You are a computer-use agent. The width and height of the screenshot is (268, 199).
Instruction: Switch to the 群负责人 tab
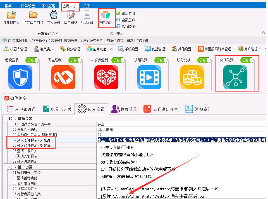[44, 49]
